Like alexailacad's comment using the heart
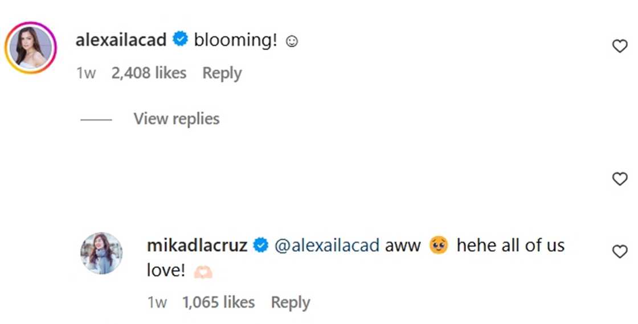The image size is (638, 324). coord(619,46)
